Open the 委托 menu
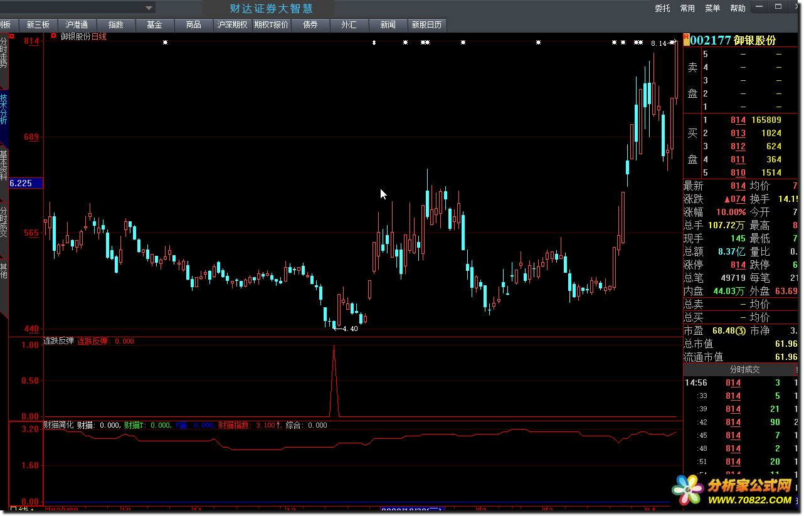The image size is (804, 516). coord(662,8)
